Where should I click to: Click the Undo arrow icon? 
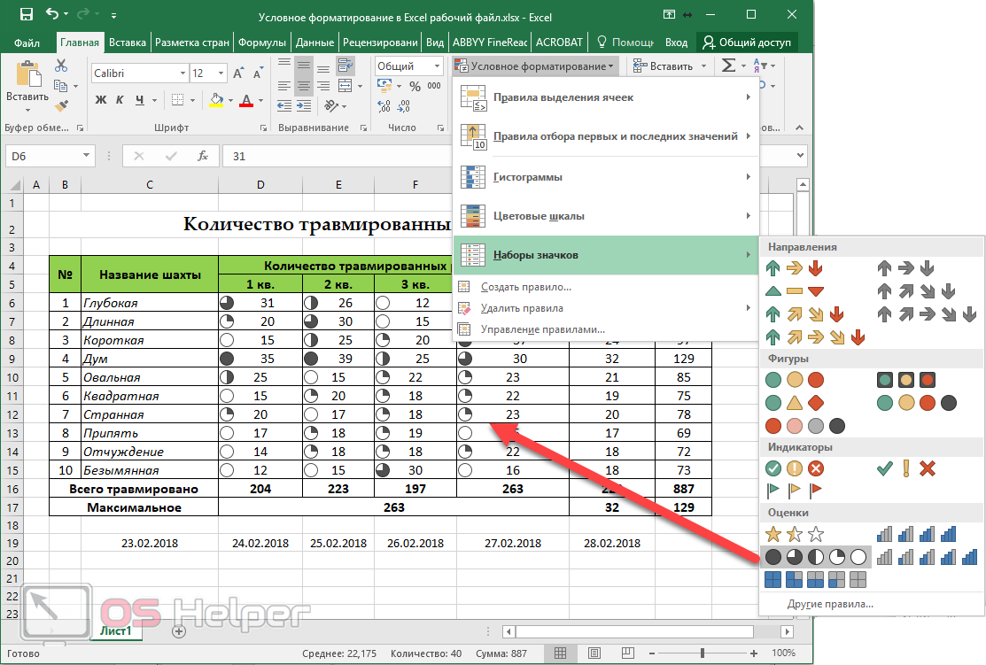(53, 14)
